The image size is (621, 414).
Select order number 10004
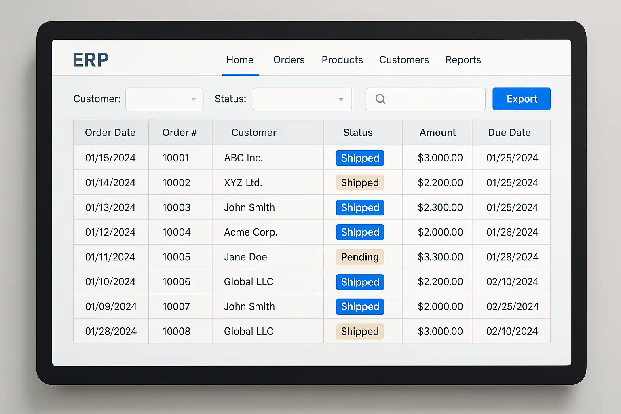coord(176,232)
